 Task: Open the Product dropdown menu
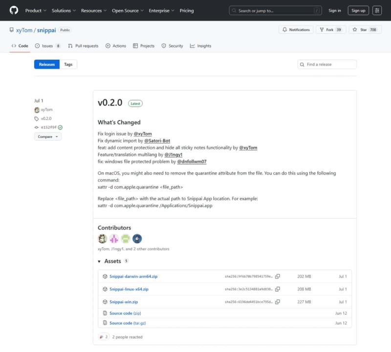(x=36, y=10)
